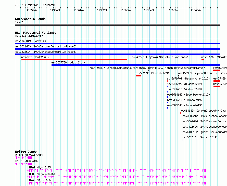Click the red block under nsv417637
Screen dimensions: 227x186
[x=217, y=86]
